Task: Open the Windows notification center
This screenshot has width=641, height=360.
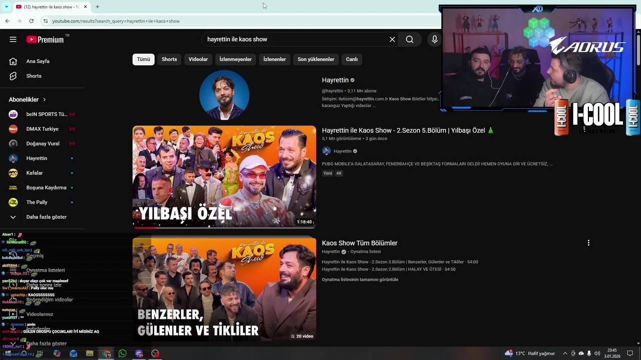Action: point(630,353)
